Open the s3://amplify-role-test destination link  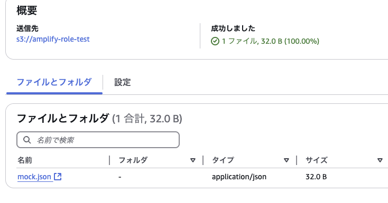(53, 39)
